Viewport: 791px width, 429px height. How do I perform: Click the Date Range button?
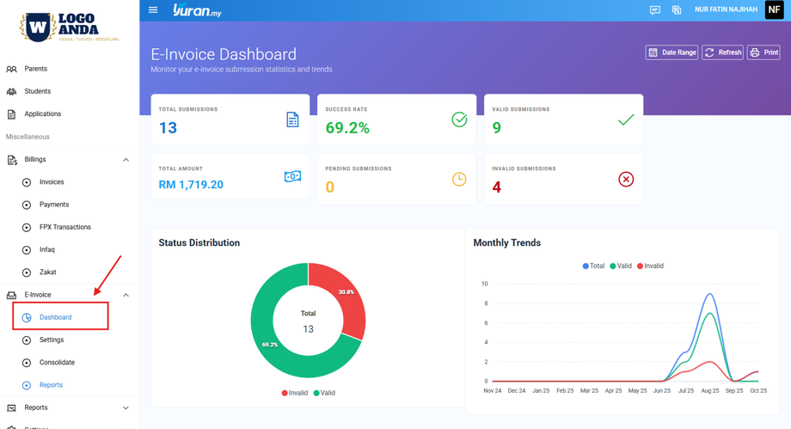[x=671, y=52]
